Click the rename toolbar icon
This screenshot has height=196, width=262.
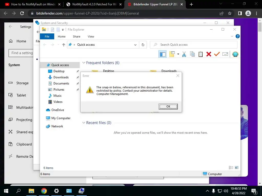coord(225,54)
